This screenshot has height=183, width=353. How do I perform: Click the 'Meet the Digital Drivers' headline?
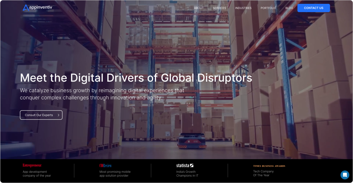click(x=136, y=78)
